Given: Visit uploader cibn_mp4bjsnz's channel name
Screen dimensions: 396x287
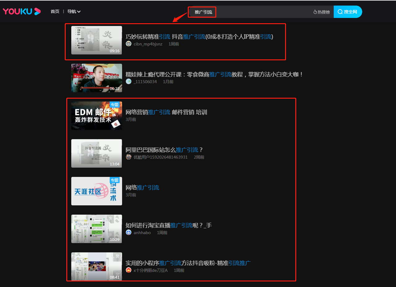Looking at the screenshot, I should pos(148,44).
